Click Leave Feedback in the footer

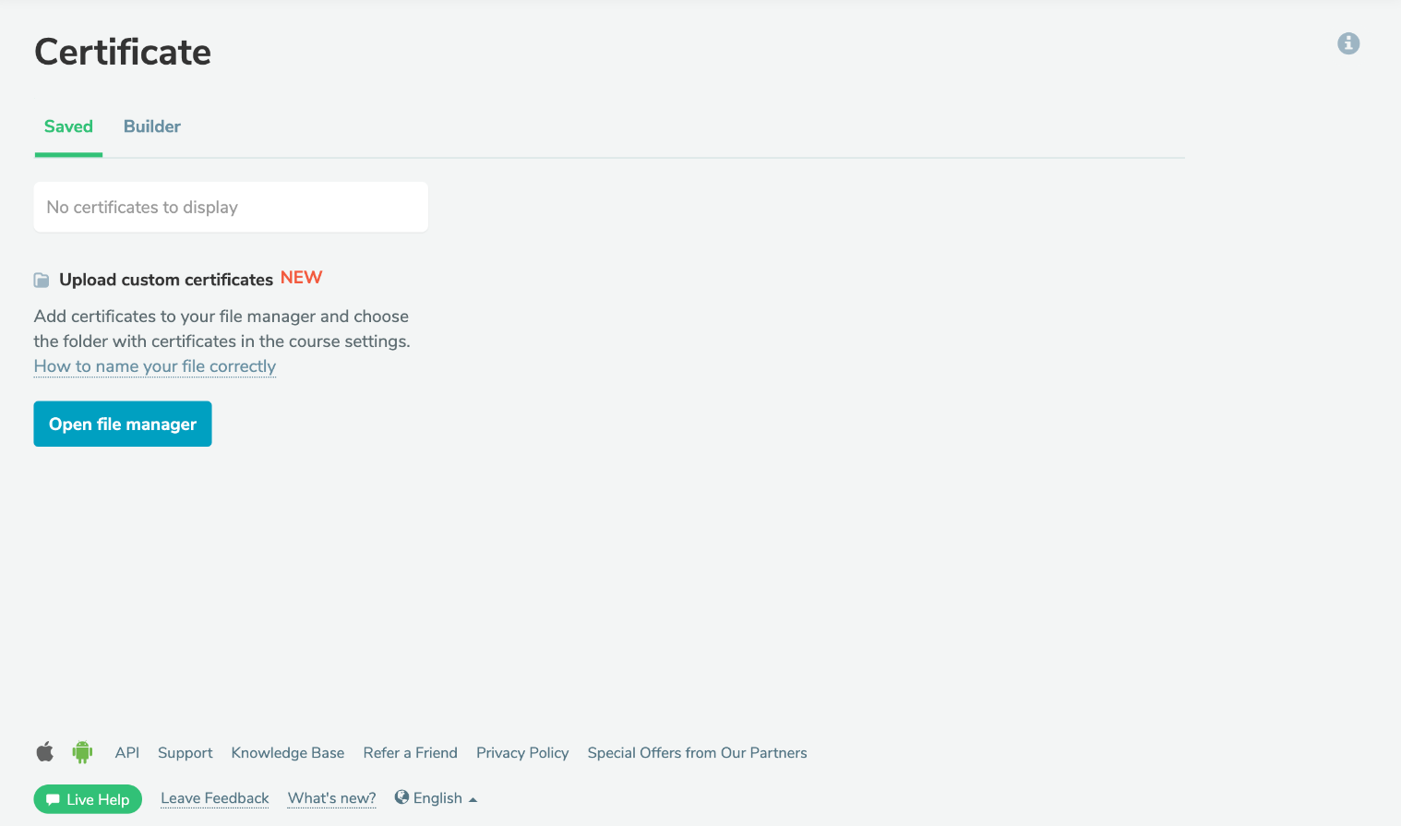coord(214,797)
